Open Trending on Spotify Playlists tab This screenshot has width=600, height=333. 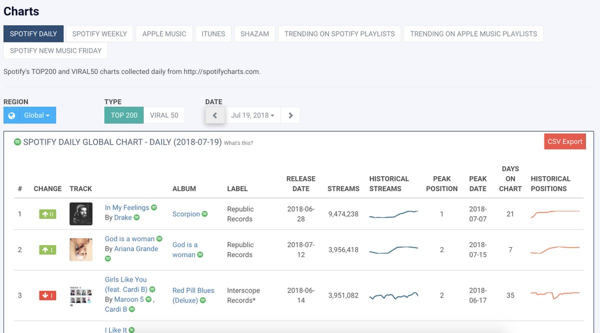339,34
